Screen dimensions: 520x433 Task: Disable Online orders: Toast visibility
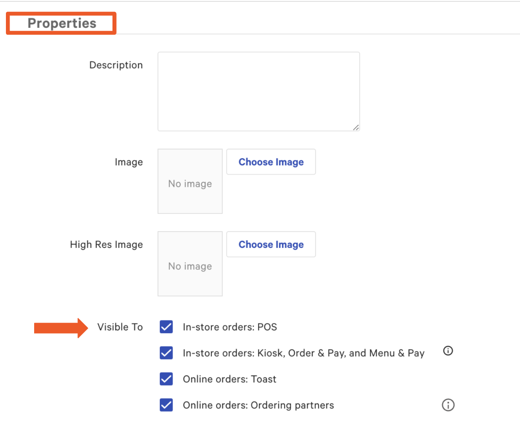click(166, 379)
